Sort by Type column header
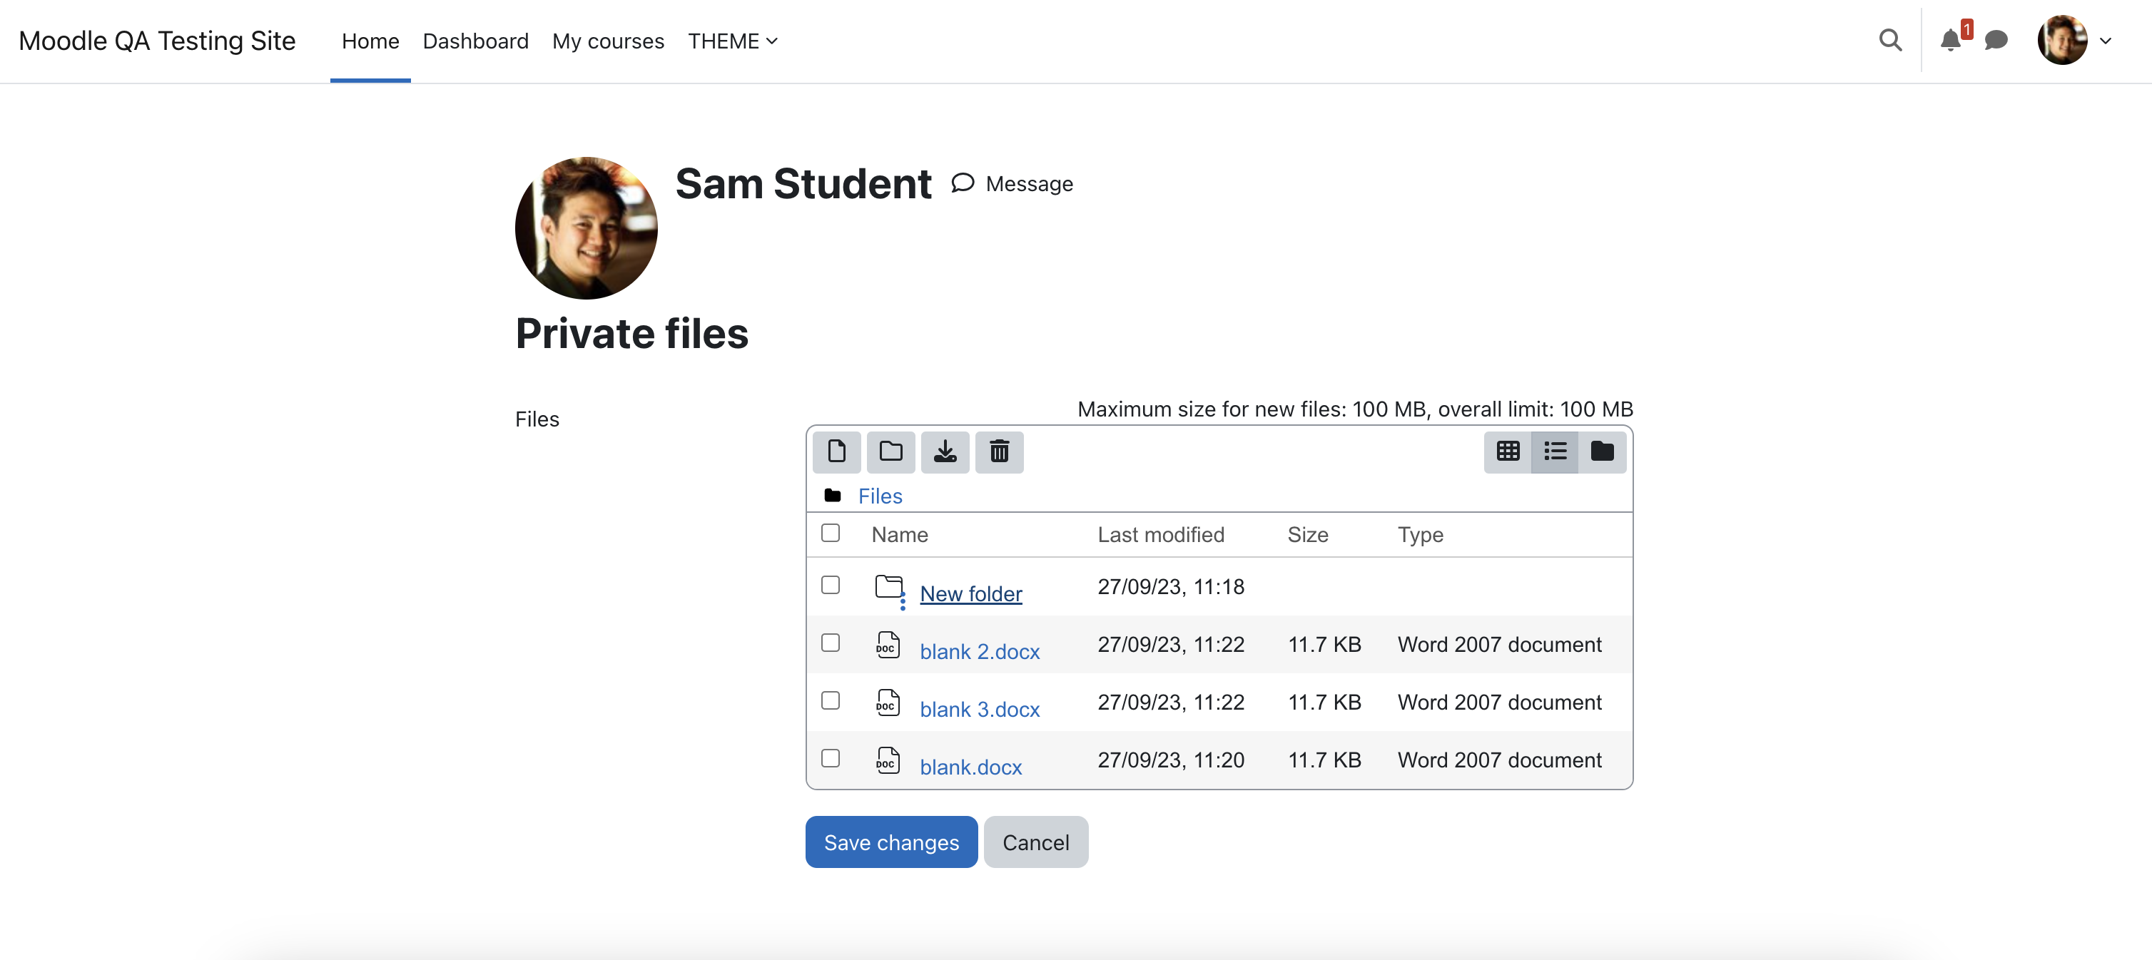2152x960 pixels. tap(1420, 534)
